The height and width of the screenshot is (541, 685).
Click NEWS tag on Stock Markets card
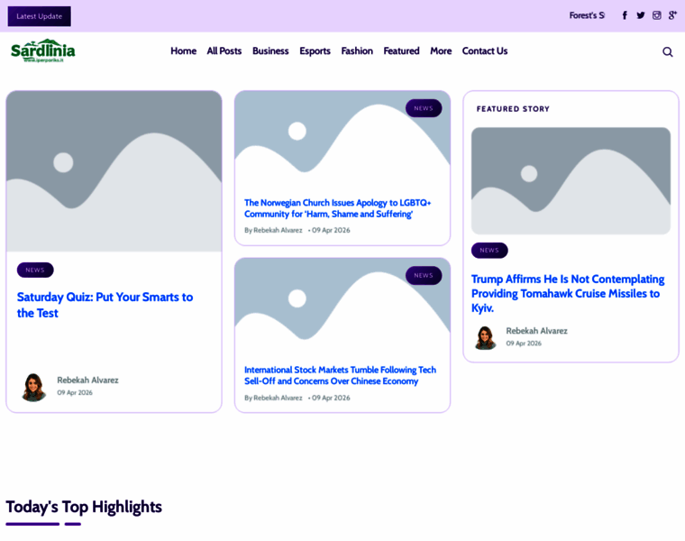pos(424,275)
